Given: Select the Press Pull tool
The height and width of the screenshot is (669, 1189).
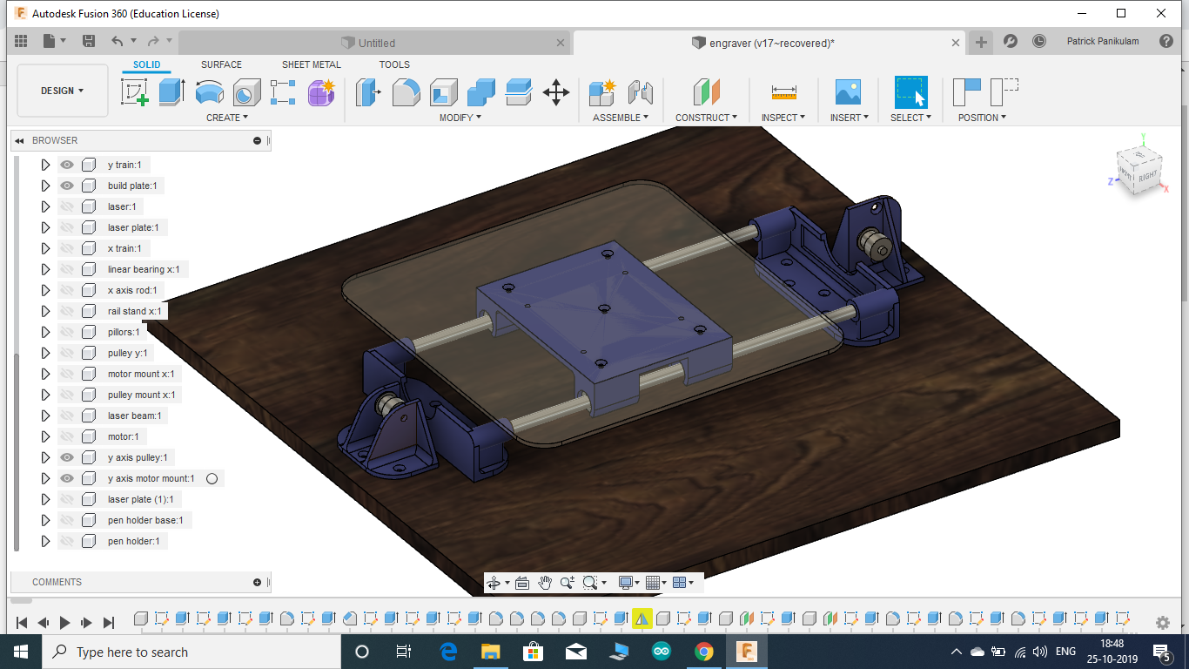Looking at the screenshot, I should (368, 91).
